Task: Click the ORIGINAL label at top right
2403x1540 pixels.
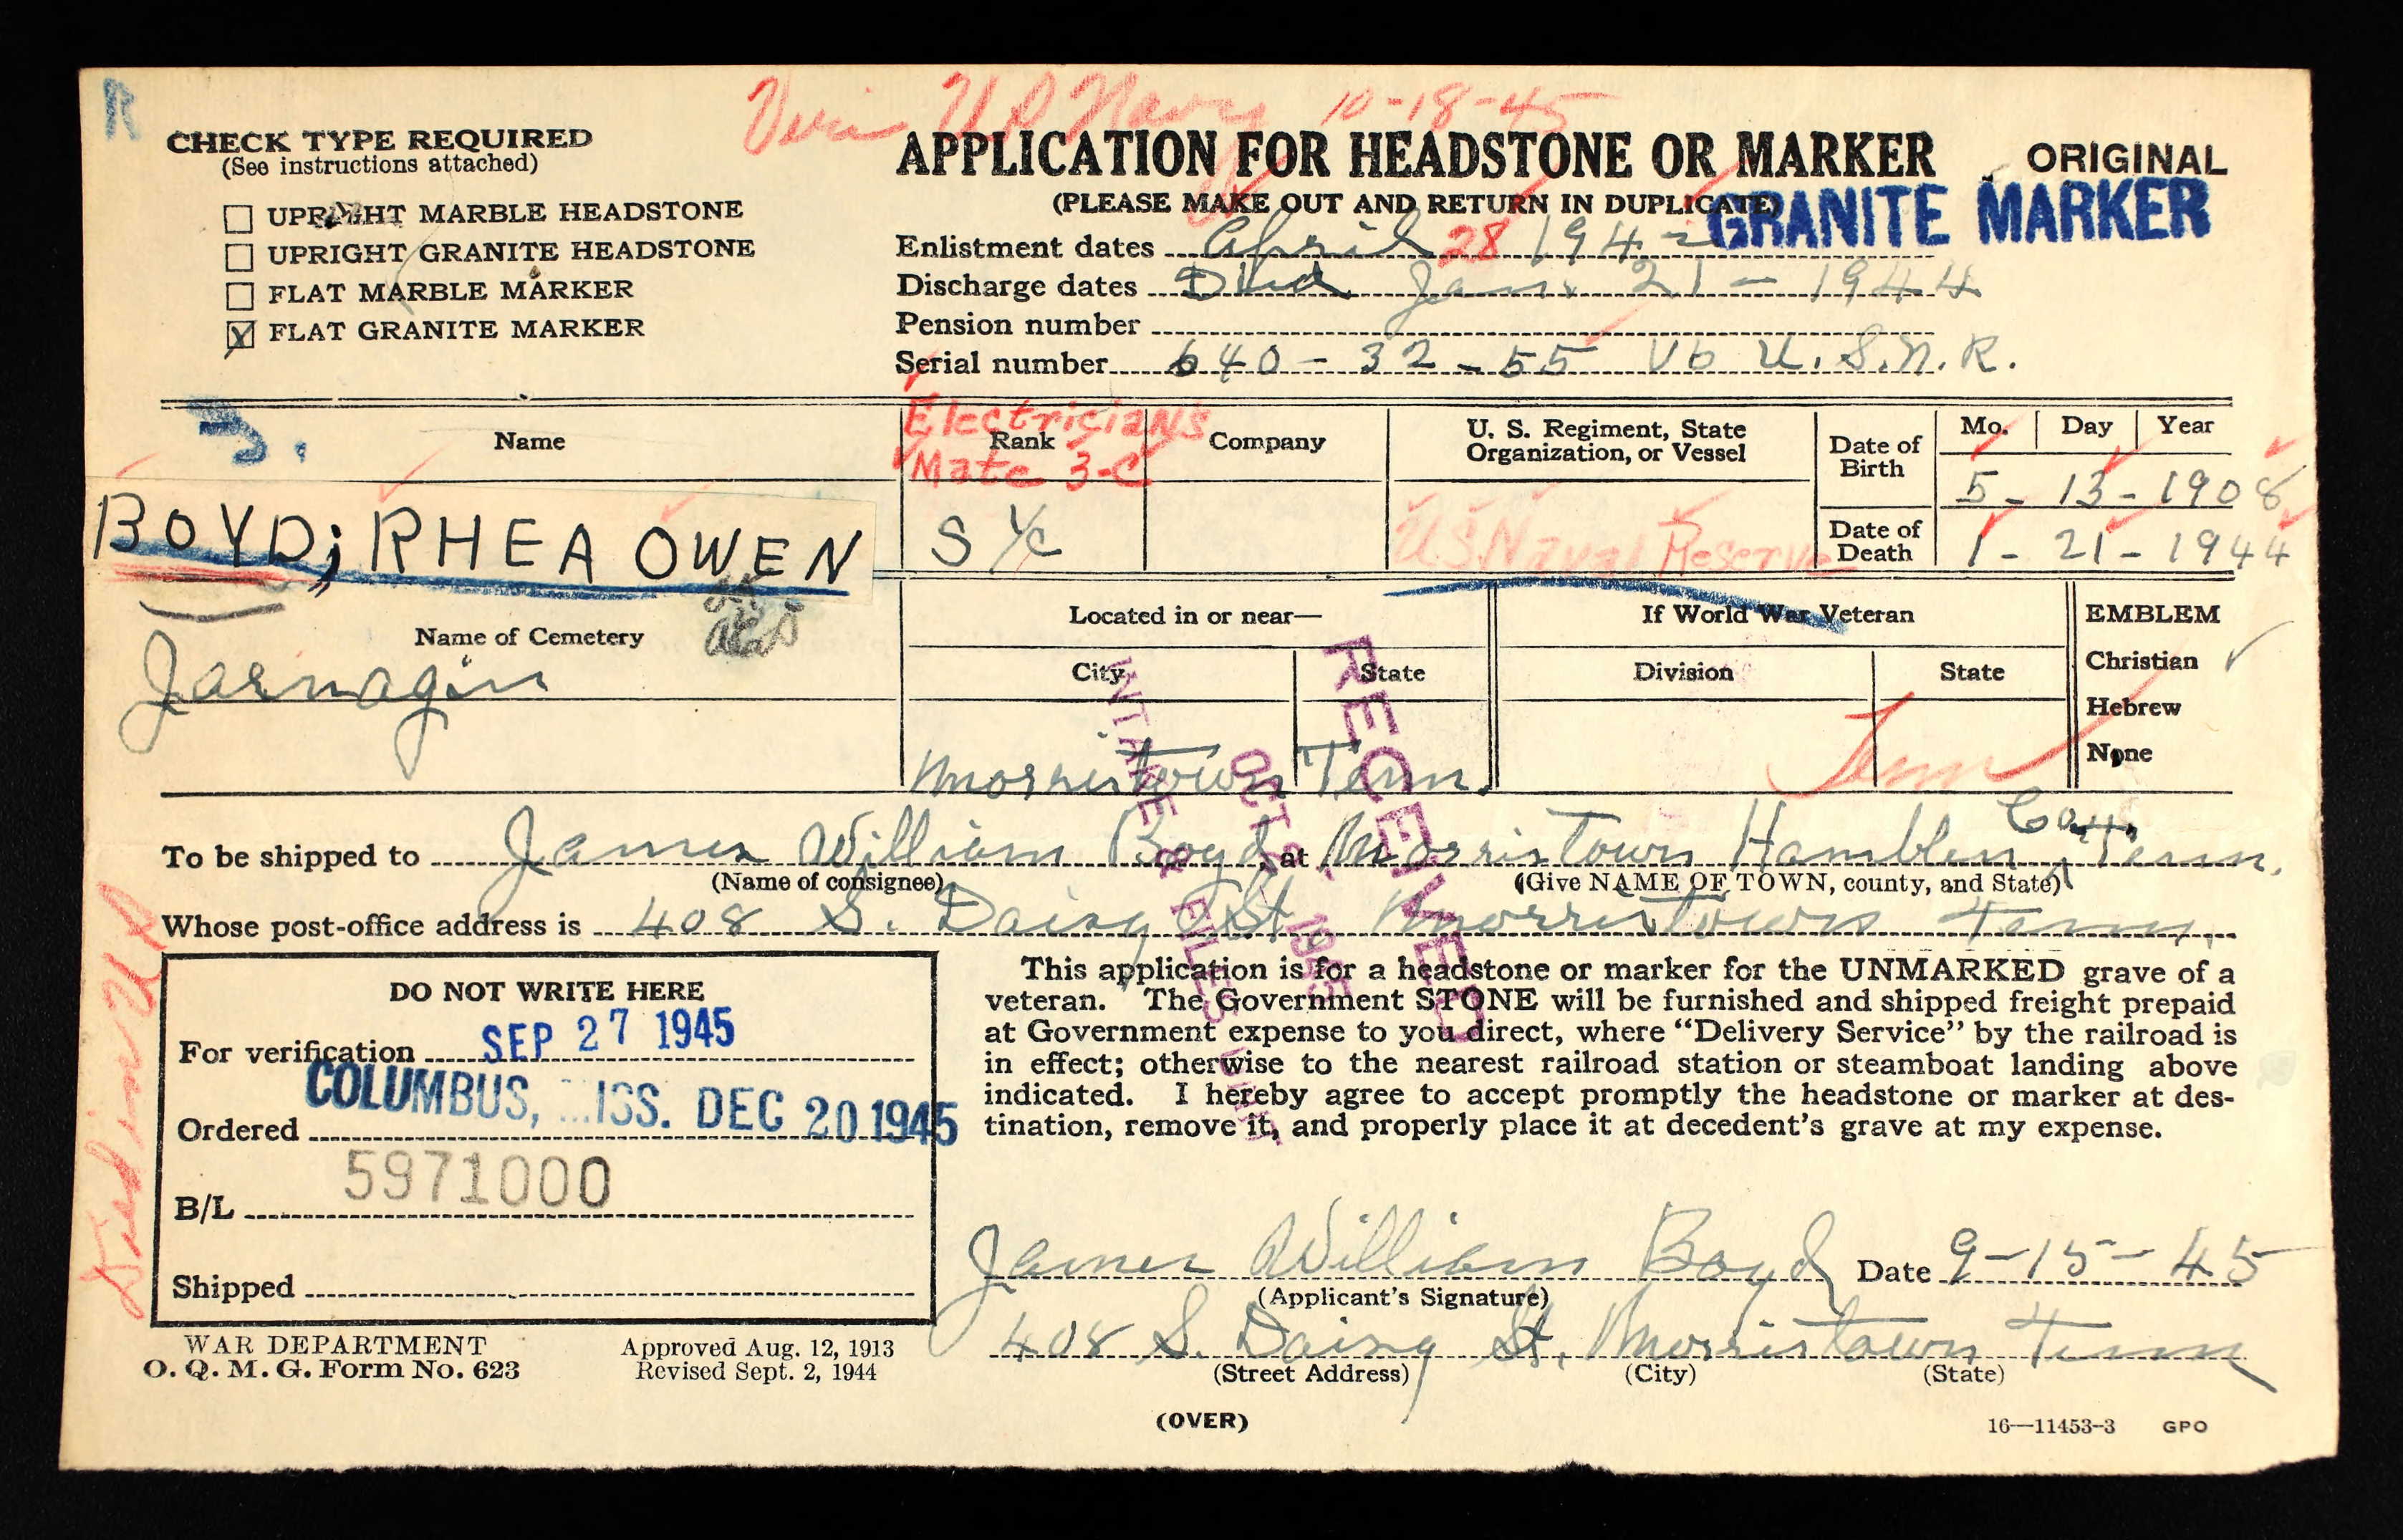Action: pos(2126,159)
